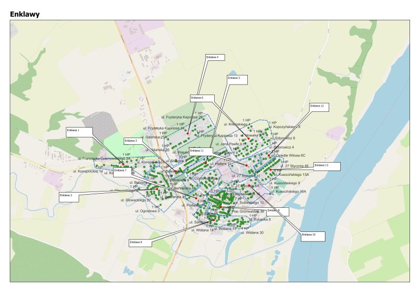Click map label 'ul. Sidorowicz 4'
The width and height of the screenshot is (420, 297).
pyautogui.click(x=281, y=147)
